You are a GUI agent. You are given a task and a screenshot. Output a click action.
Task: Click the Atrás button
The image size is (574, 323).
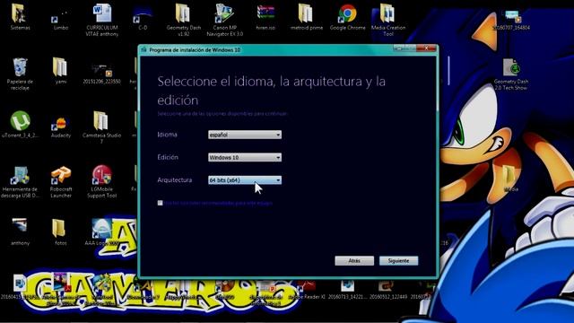coord(354,261)
